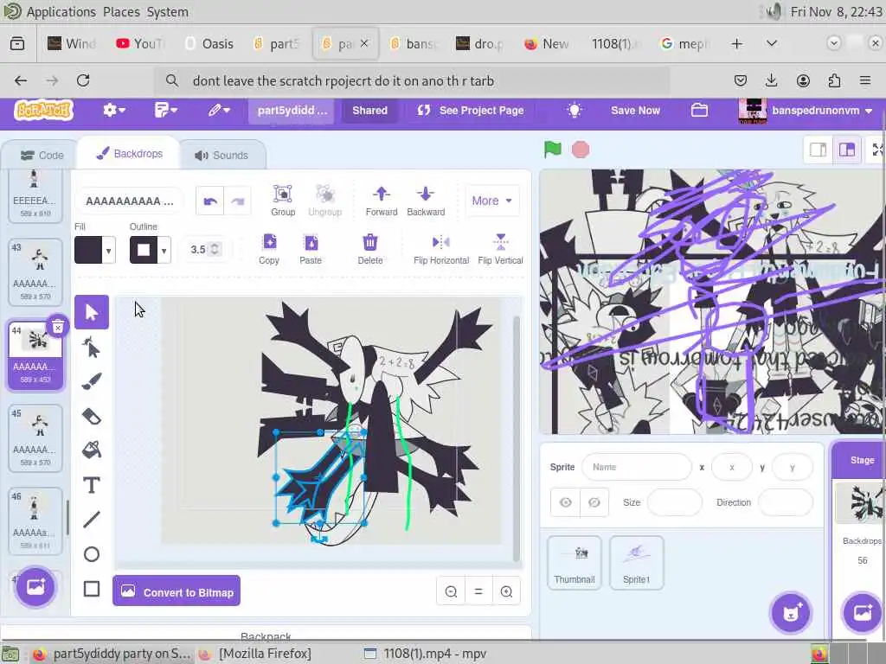Copy the selected shape
This screenshot has height=664, width=886.
click(x=269, y=249)
